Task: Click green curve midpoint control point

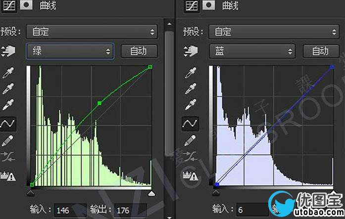Action: coord(99,103)
